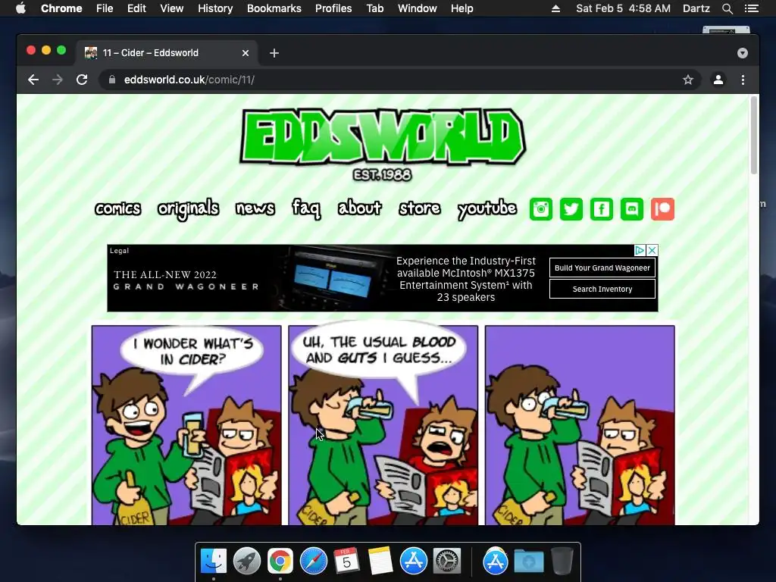Open the youtube link
The image size is (776, 582).
pyautogui.click(x=487, y=209)
